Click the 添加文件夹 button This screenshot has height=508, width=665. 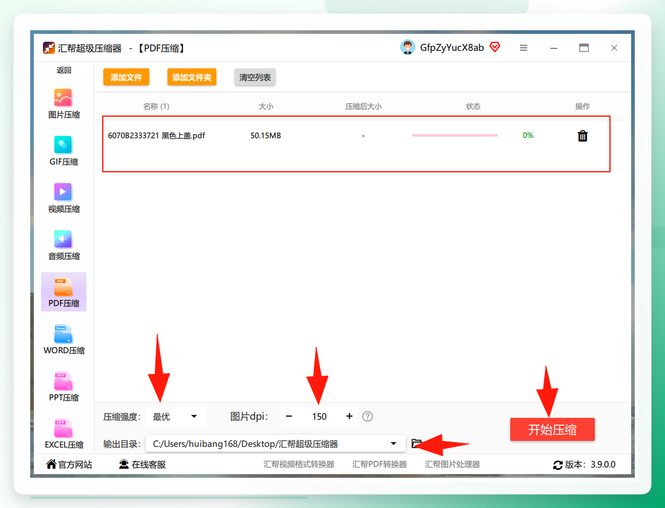192,77
